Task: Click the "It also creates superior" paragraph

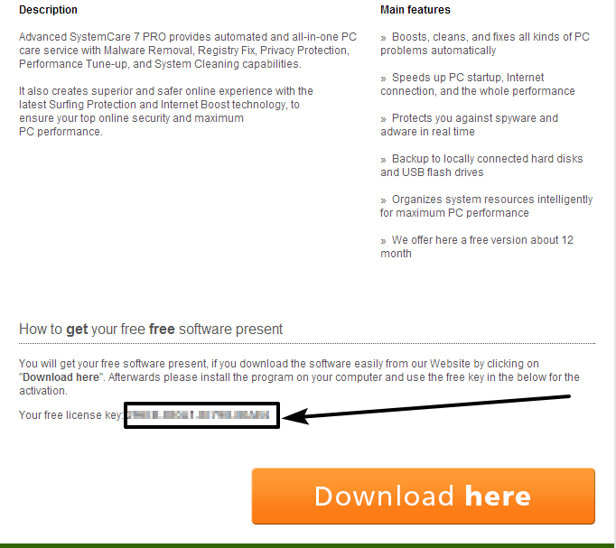Action: (x=166, y=111)
